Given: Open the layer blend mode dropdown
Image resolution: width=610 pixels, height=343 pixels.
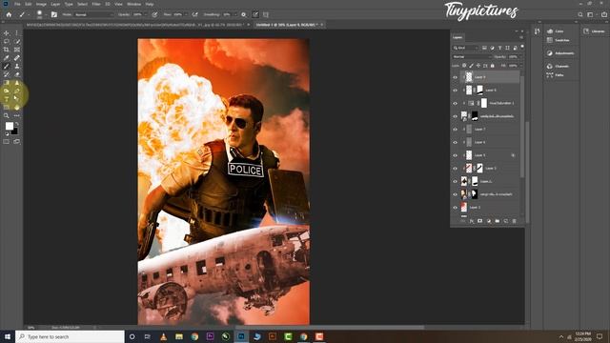Looking at the screenshot, I should (472, 57).
